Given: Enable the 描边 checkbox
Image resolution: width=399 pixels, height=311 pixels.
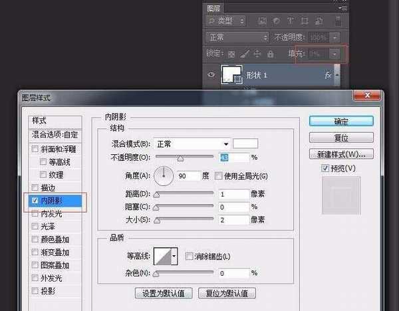Looking at the screenshot, I should pyautogui.click(x=35, y=187).
